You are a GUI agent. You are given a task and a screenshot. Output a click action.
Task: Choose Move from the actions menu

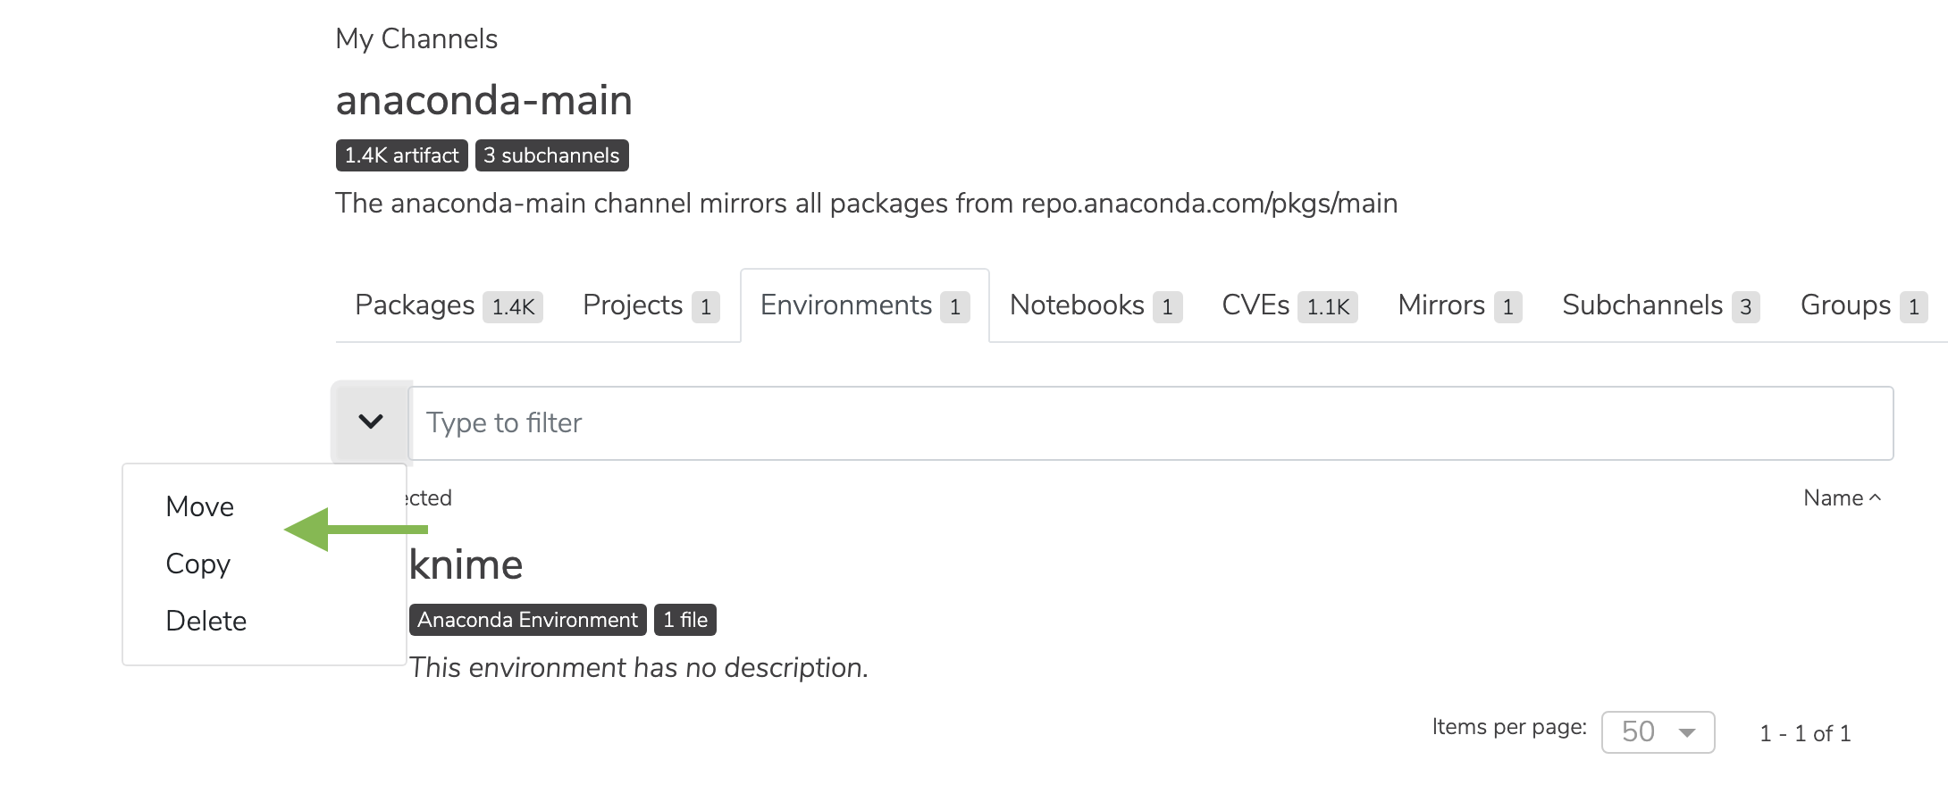(200, 506)
